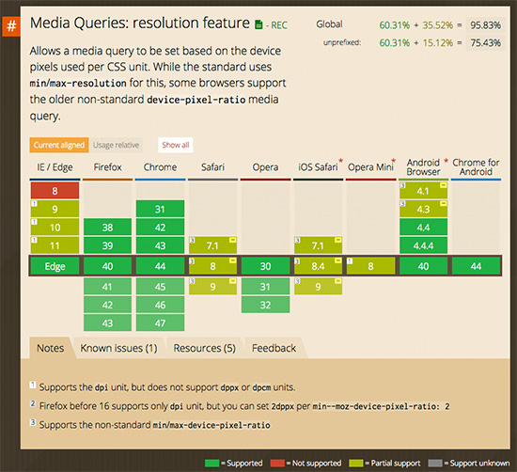Click the Media Queries: resolution feature title

(140, 24)
